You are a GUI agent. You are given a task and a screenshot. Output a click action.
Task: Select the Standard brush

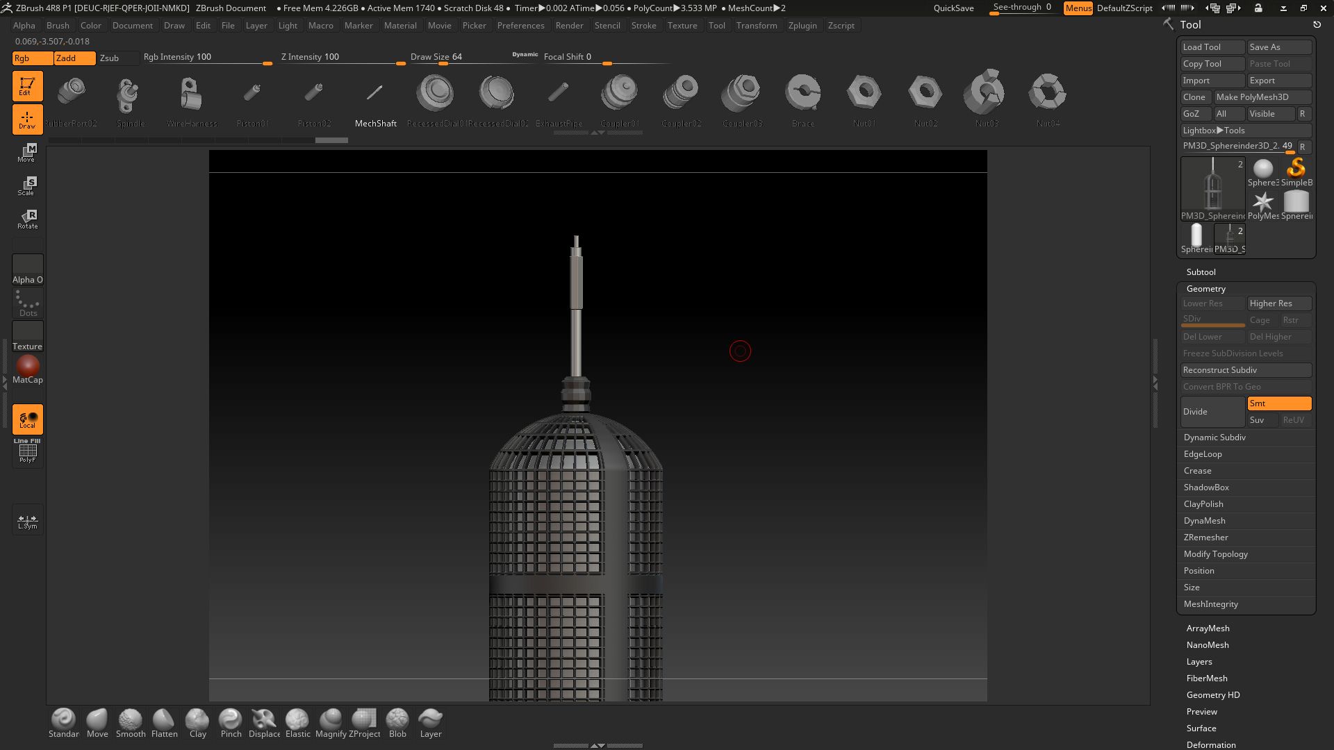[x=63, y=723]
